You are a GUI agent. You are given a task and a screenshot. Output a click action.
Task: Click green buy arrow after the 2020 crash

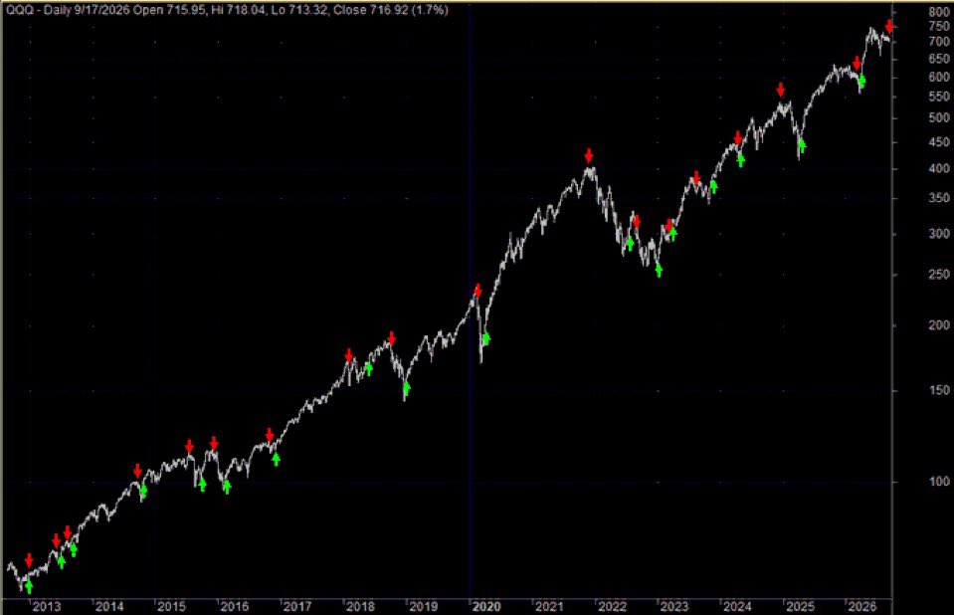click(485, 338)
